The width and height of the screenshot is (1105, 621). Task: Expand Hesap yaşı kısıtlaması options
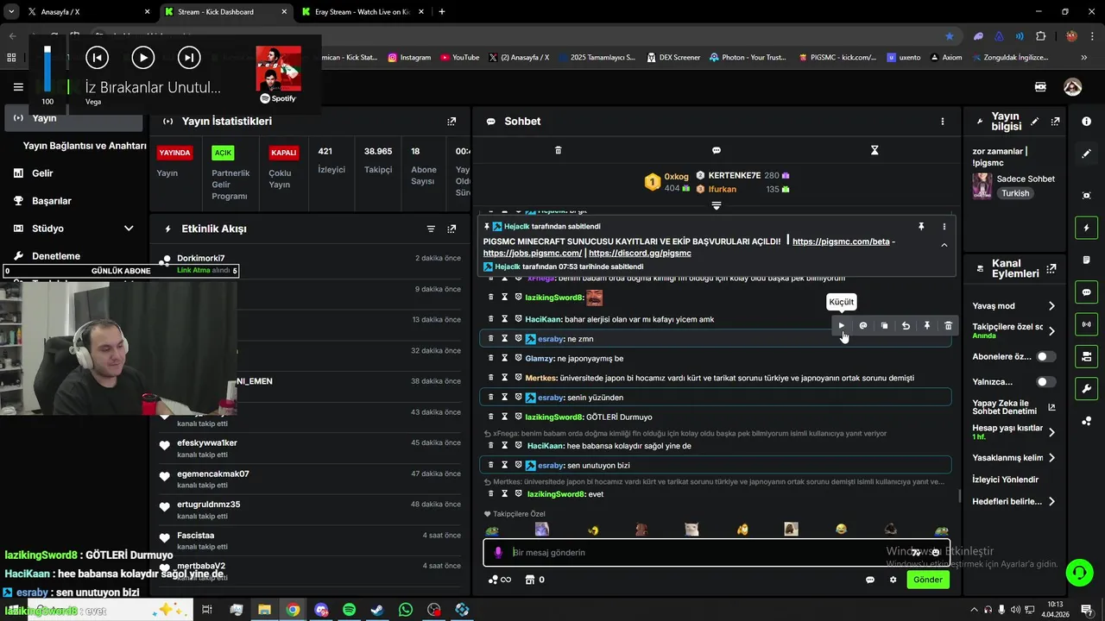1051,432
